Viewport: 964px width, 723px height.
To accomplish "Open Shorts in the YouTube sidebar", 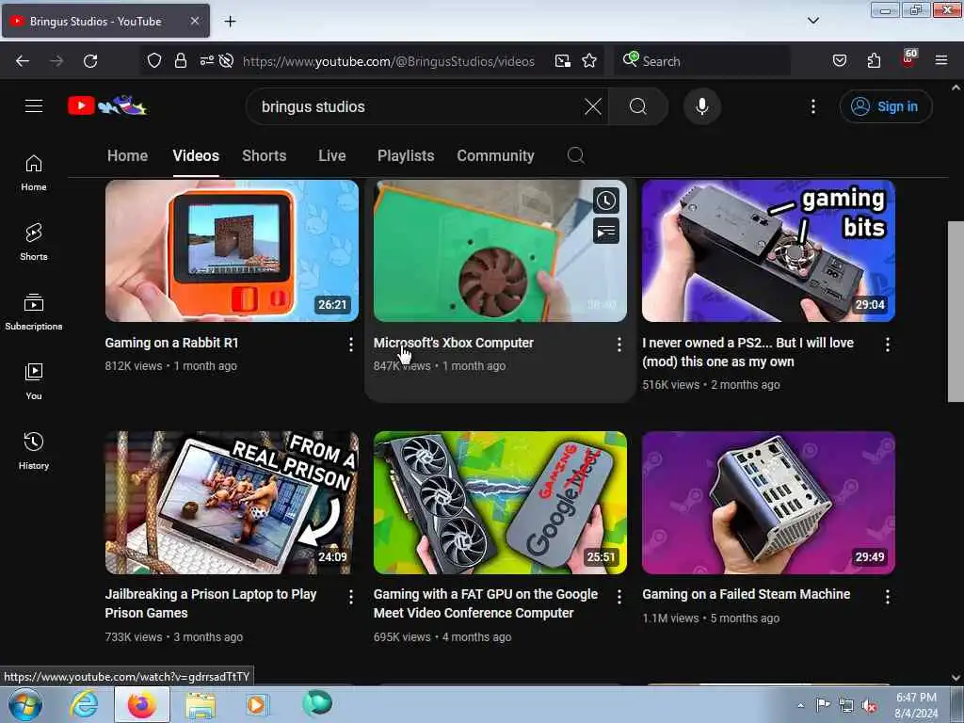I will 34,242.
